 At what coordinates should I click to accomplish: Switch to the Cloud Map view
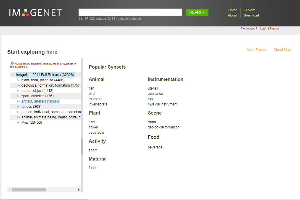click(x=282, y=50)
